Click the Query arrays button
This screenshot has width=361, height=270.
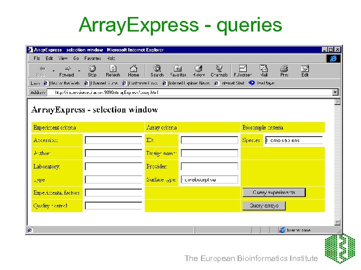pyautogui.click(x=264, y=205)
